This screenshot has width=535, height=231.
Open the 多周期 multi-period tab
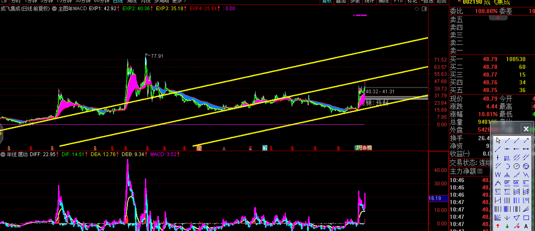pos(162,1)
